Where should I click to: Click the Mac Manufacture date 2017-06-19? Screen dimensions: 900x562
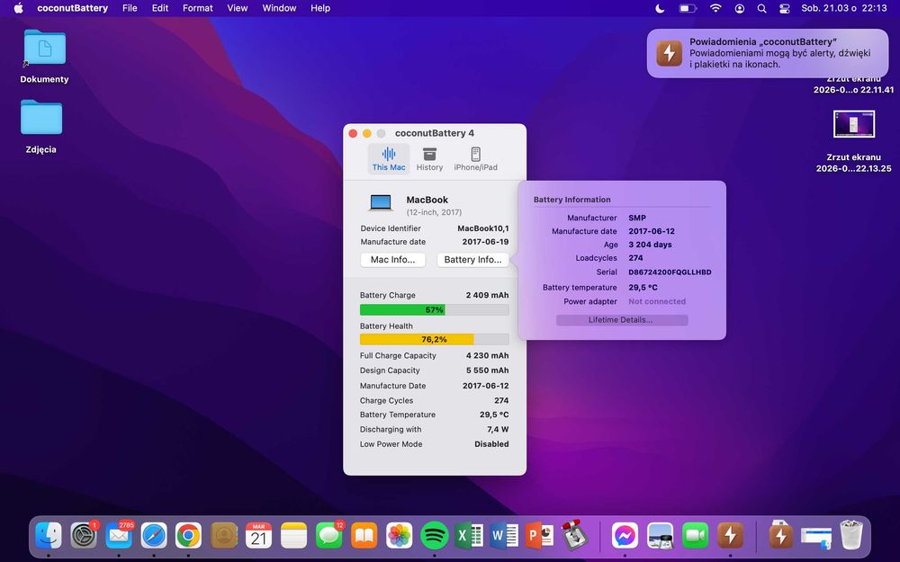(x=485, y=242)
